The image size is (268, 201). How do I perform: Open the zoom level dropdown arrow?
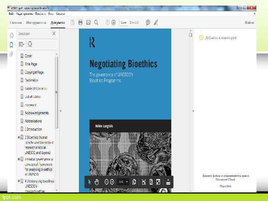[x=127, y=182]
